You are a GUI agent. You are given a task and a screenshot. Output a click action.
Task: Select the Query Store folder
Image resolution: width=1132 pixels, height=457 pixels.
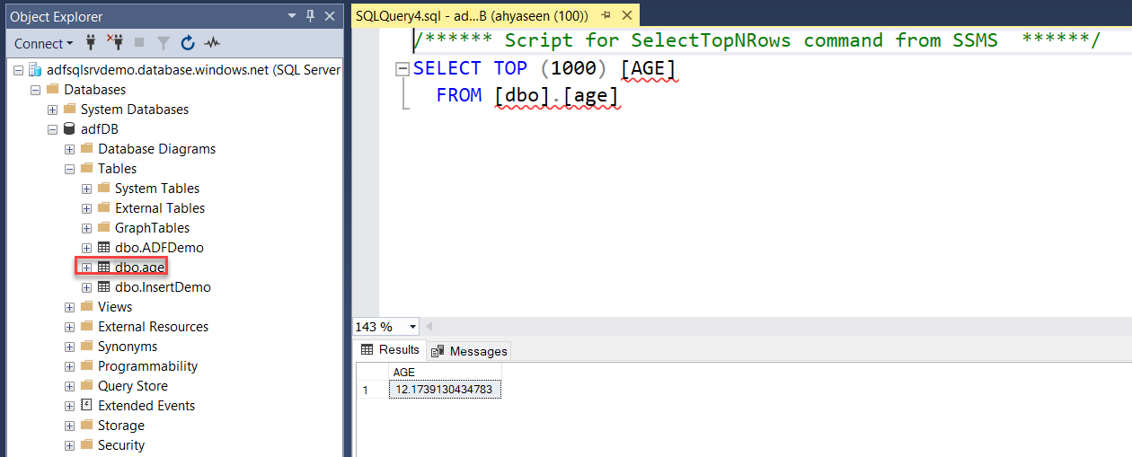click(x=133, y=386)
